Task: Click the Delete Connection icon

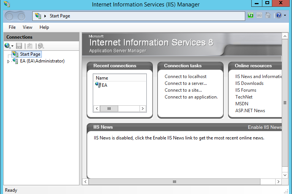Action: pos(41,46)
